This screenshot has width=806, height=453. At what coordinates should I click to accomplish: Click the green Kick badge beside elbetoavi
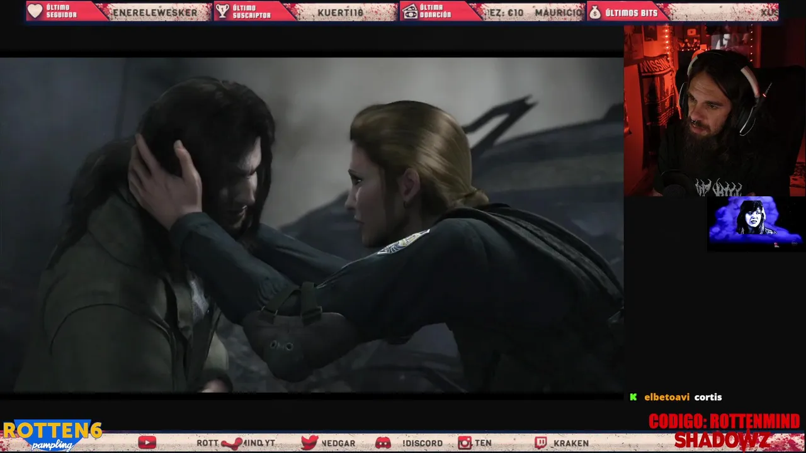[x=633, y=397]
